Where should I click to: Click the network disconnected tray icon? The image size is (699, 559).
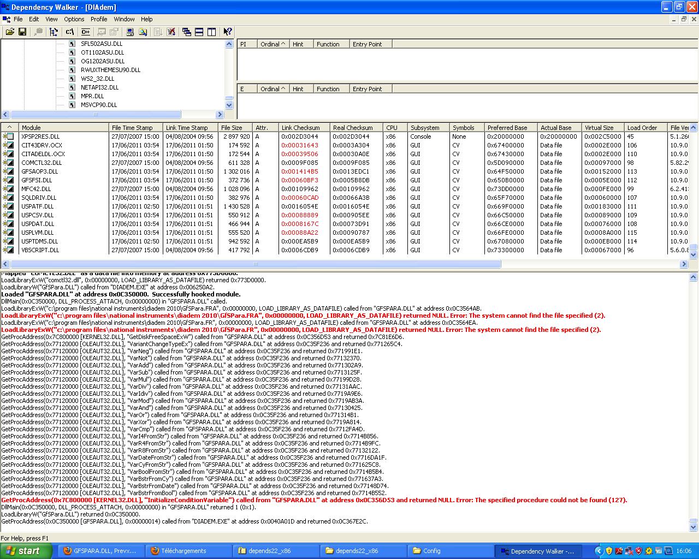pos(629,551)
